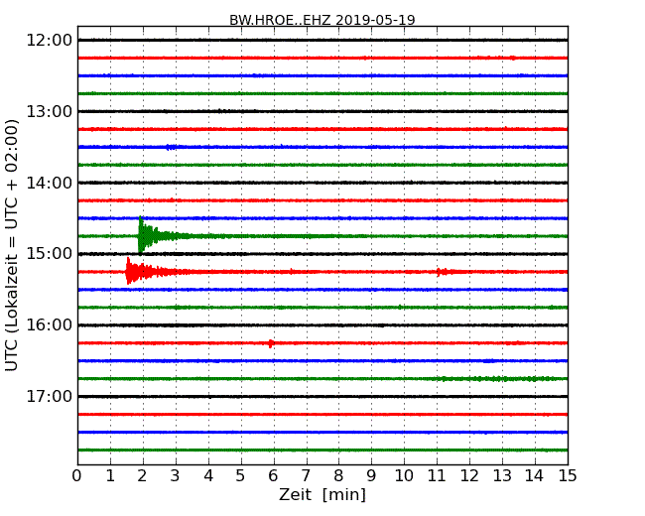Click the 13:00 time label

click(49, 111)
